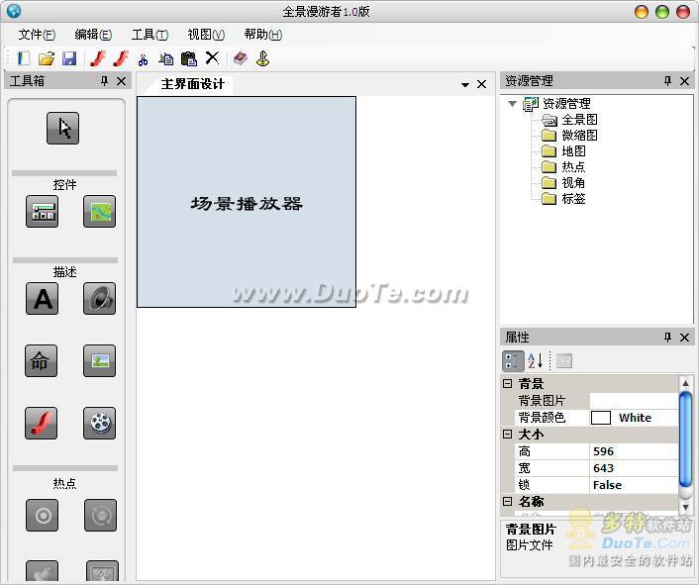This screenshot has width=699, height=585.
Task: Select 热点 folder in resource tree
Action: [573, 167]
